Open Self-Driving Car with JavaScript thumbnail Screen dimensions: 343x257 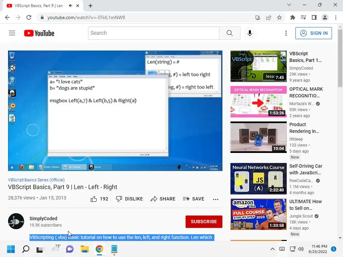pyautogui.click(x=258, y=179)
